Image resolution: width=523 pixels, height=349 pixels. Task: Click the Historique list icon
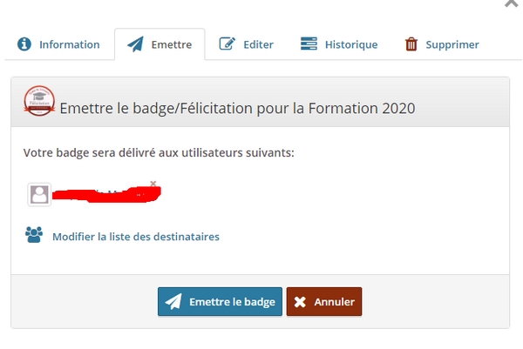coord(309,44)
